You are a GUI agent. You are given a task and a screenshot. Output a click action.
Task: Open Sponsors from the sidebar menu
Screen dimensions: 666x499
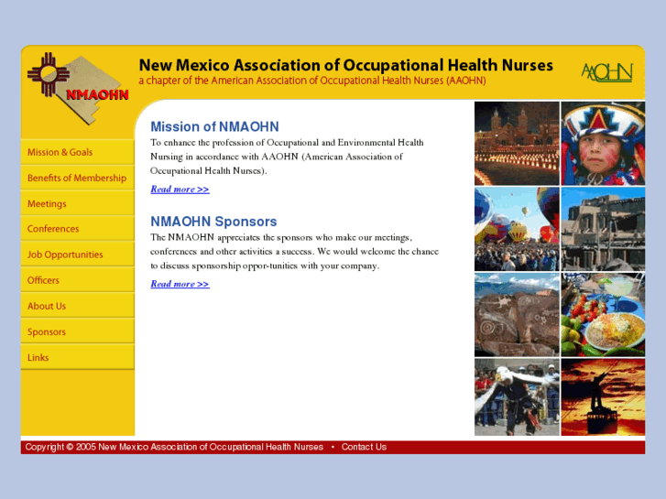coord(47,331)
